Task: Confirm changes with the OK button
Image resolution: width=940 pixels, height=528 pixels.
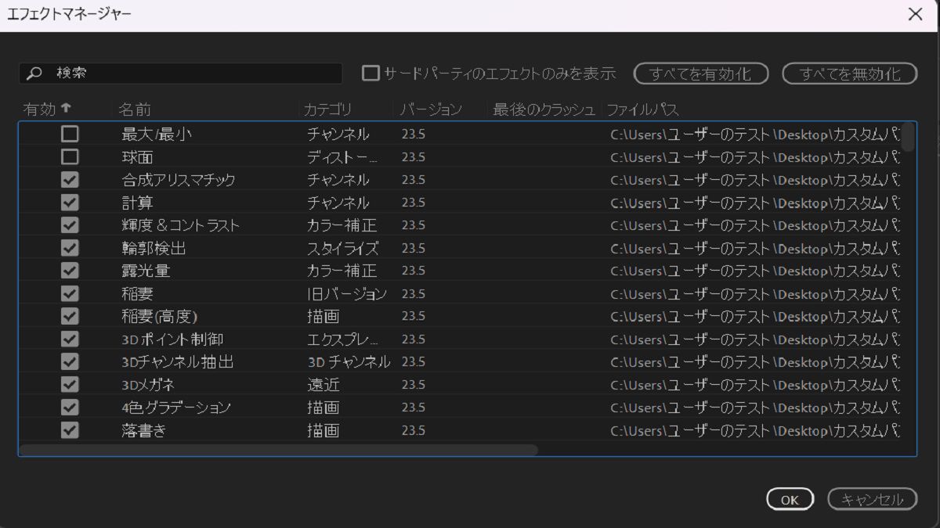Action: click(x=790, y=499)
